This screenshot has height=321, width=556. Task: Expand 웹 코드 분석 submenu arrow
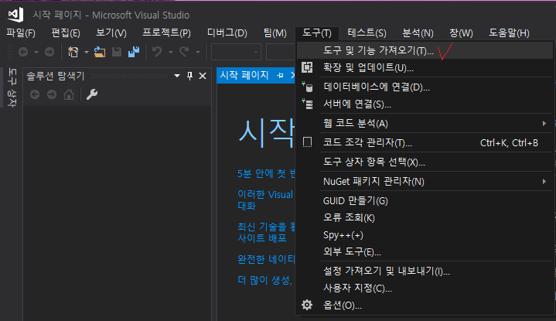click(544, 124)
